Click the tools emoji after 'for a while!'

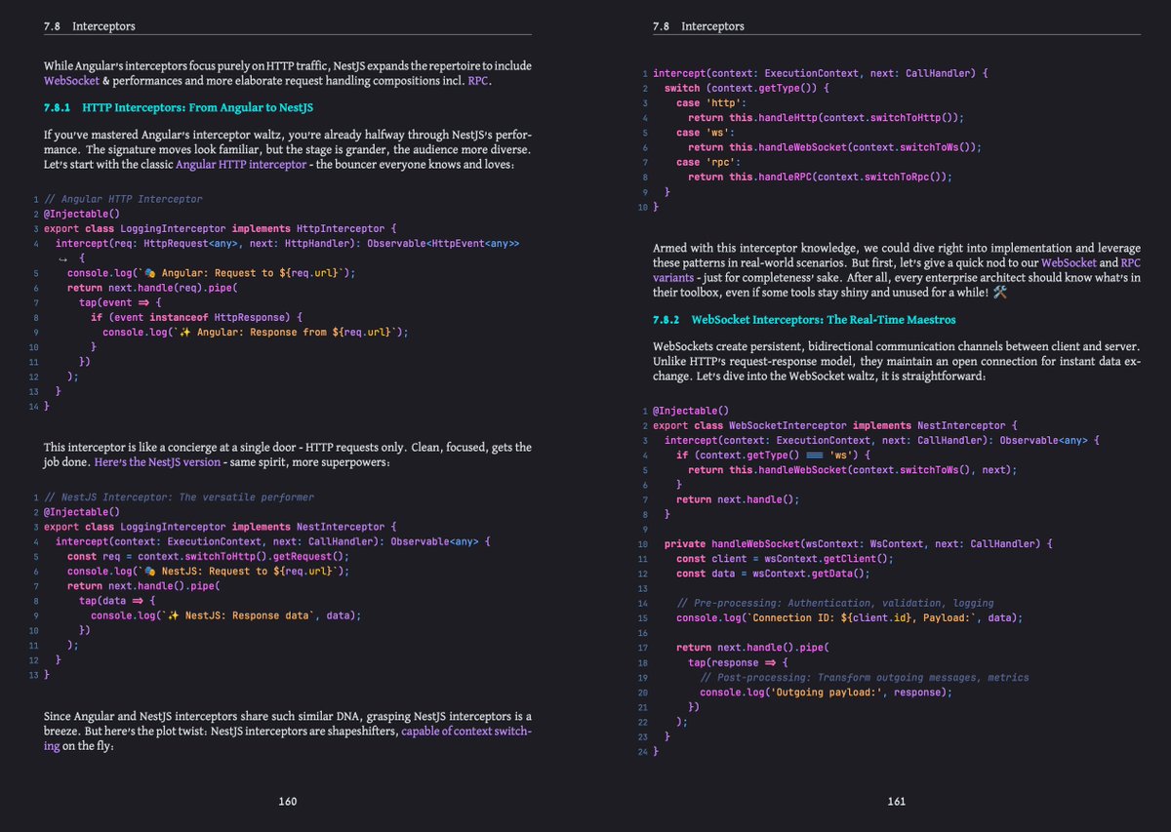tap(998, 292)
